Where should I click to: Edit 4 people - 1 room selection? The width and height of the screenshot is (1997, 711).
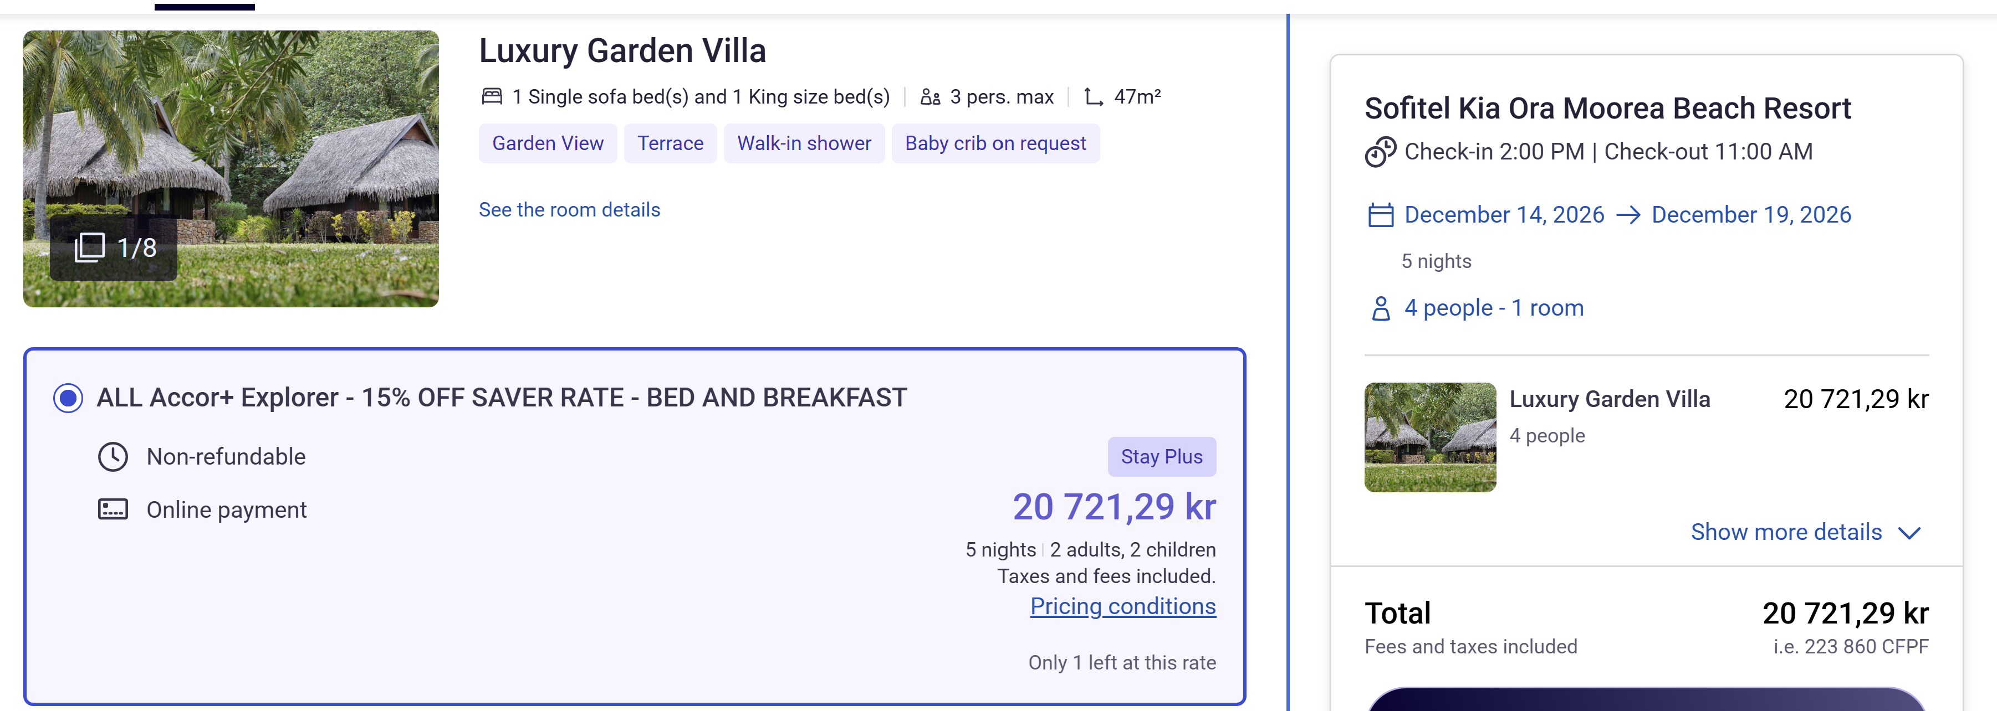1494,308
